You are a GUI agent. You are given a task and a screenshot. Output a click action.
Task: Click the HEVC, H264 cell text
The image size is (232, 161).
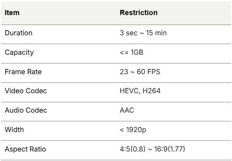pos(140,91)
